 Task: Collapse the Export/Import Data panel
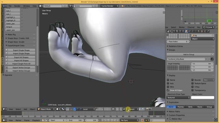point(16,45)
